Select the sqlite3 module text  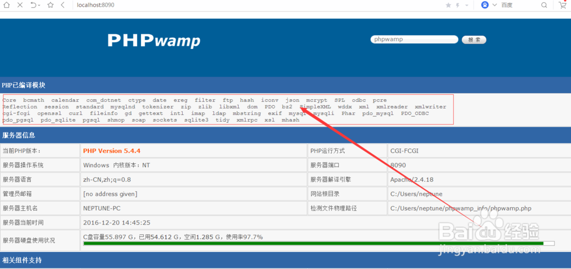tap(196, 120)
